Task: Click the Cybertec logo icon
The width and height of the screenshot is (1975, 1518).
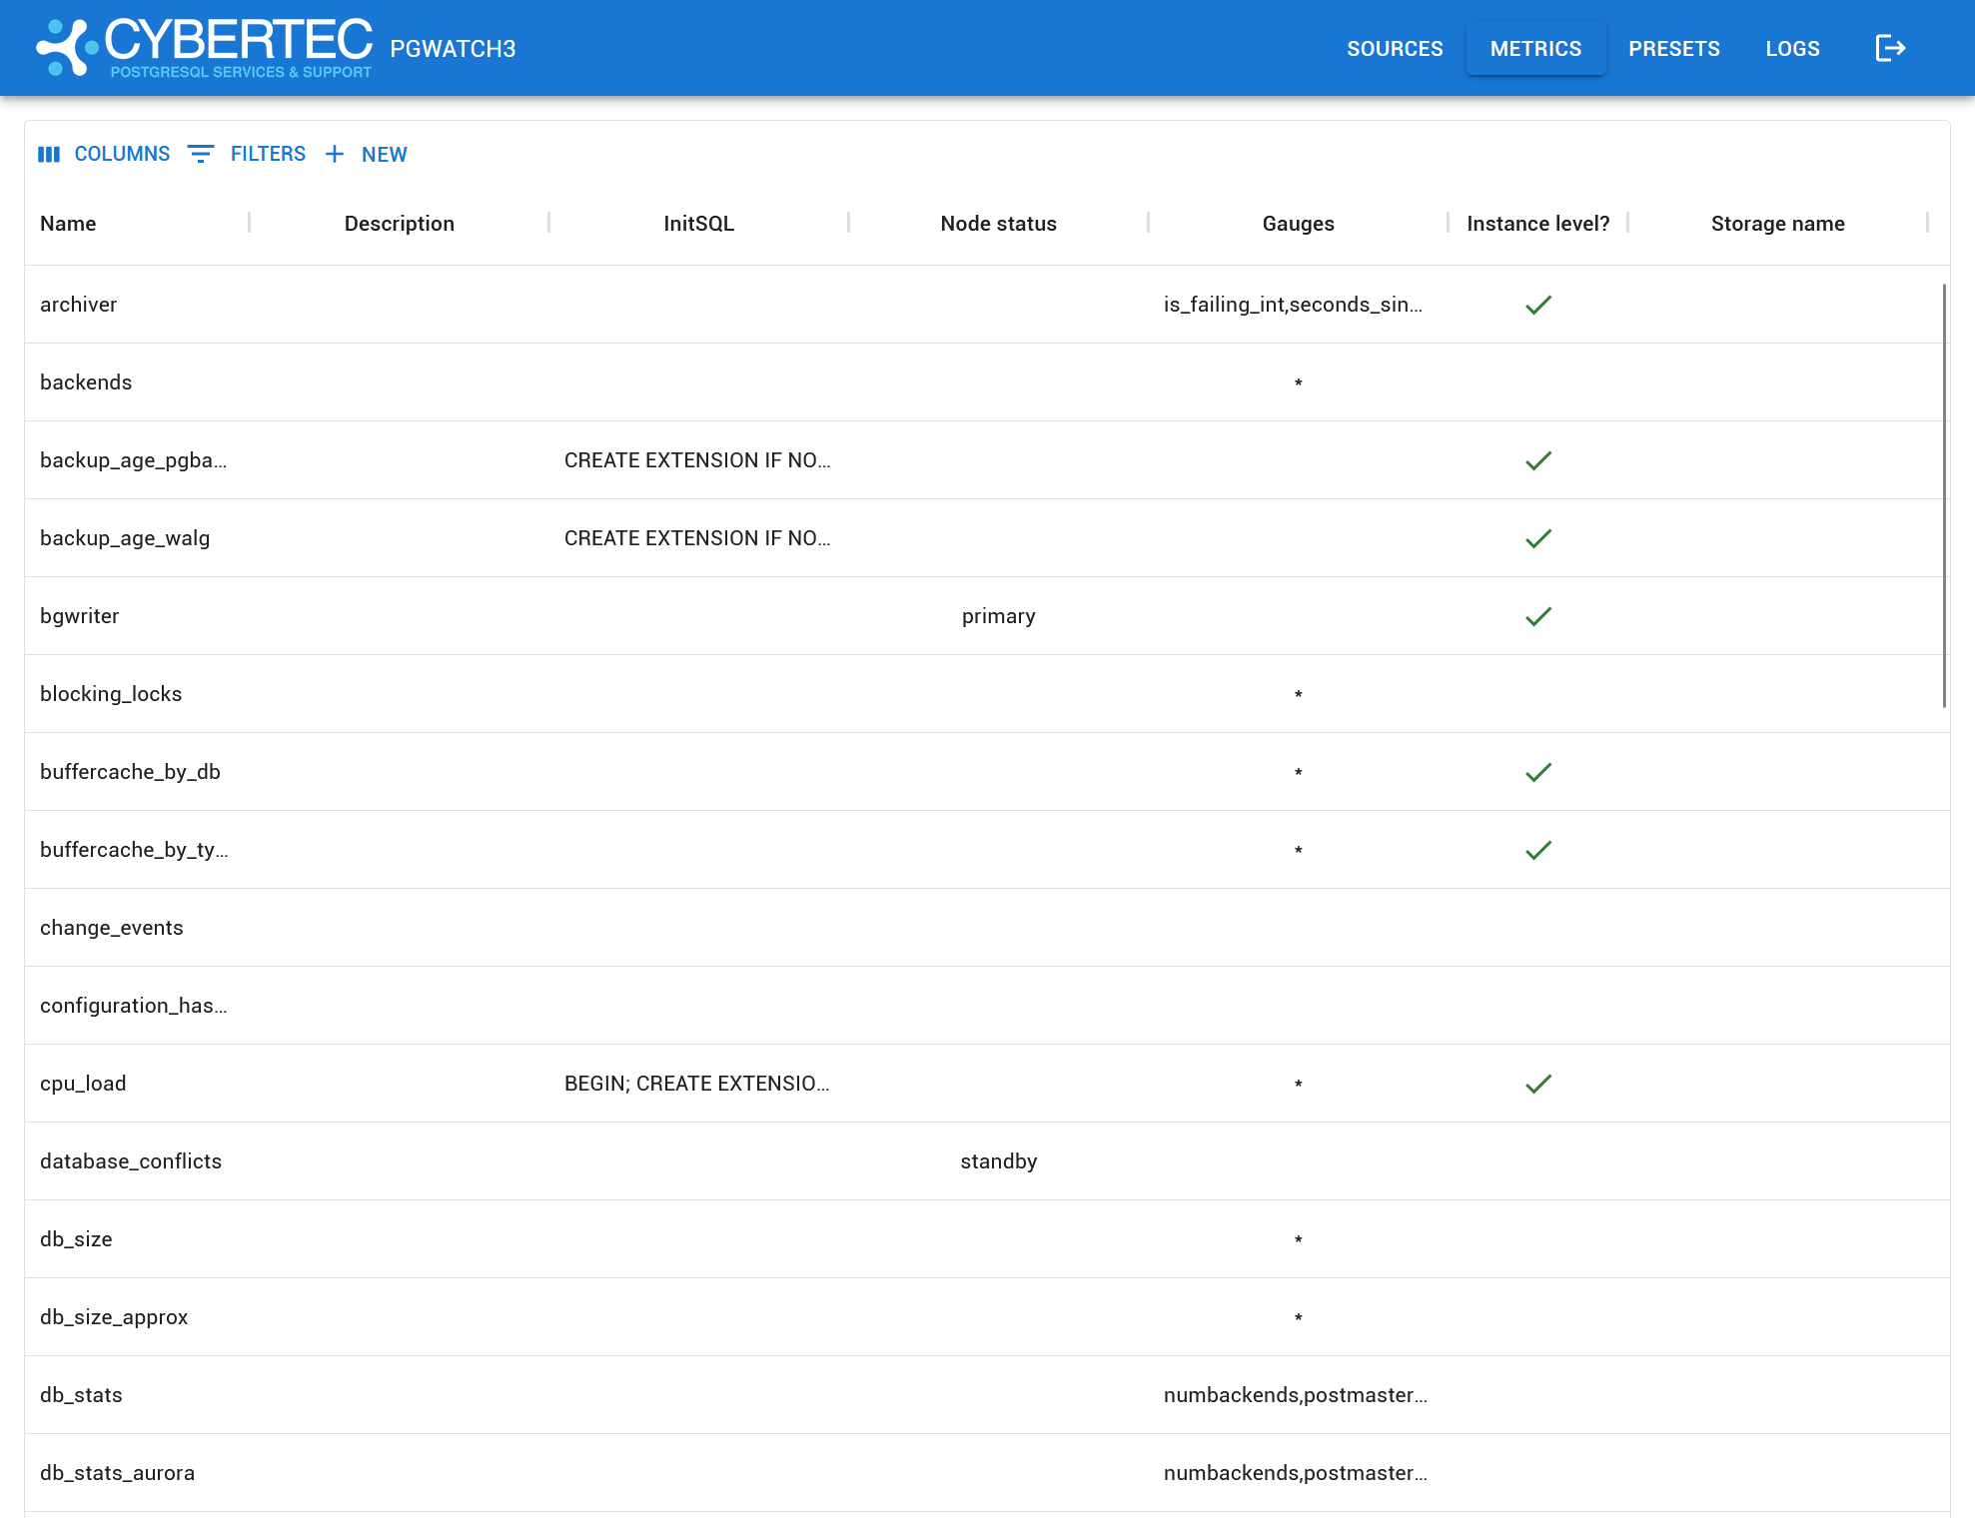Action: (x=66, y=48)
